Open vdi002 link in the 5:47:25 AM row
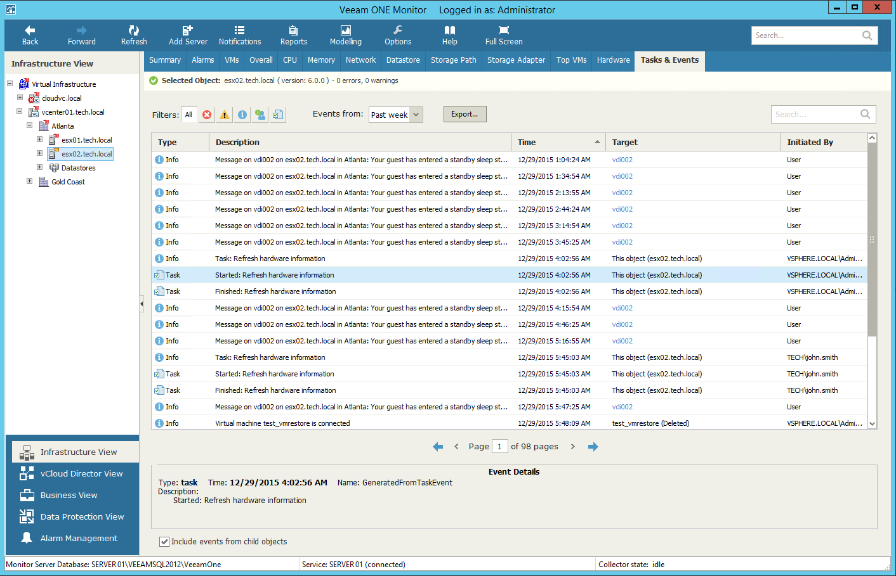The height and width of the screenshot is (576, 896). pos(622,407)
